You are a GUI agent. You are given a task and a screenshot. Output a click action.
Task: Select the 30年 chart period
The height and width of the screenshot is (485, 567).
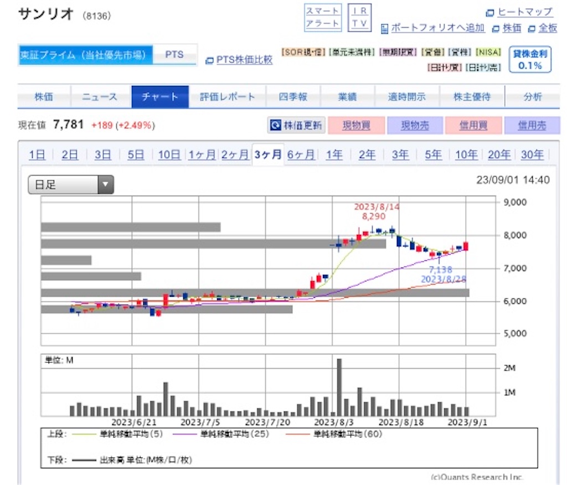[532, 155]
